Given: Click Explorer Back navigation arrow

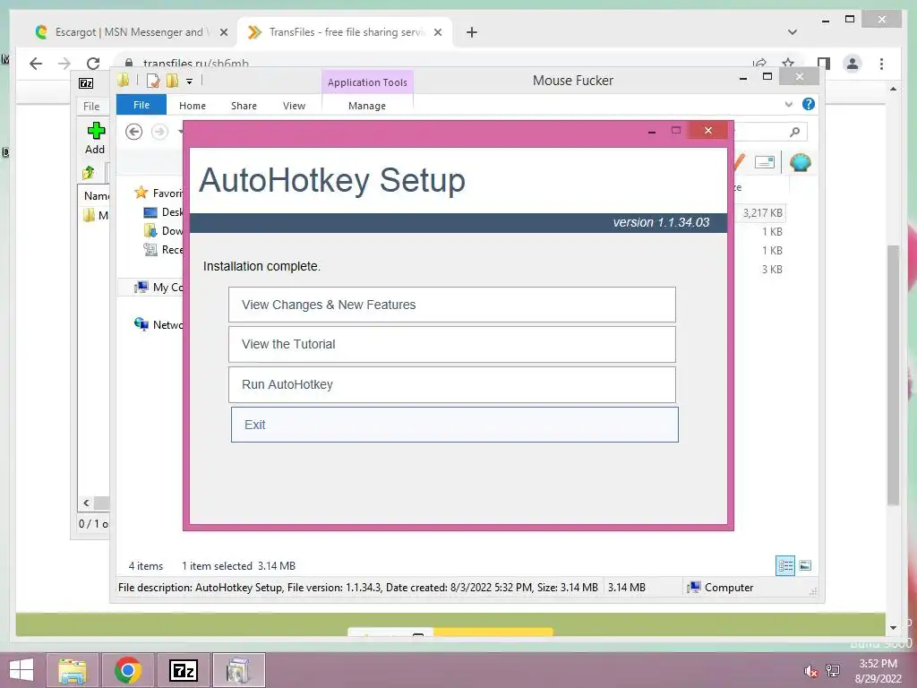Looking at the screenshot, I should click(134, 132).
